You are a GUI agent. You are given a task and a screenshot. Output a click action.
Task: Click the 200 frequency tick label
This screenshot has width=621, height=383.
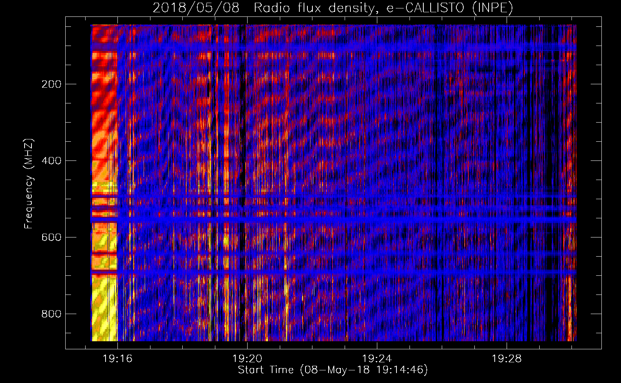(51, 84)
